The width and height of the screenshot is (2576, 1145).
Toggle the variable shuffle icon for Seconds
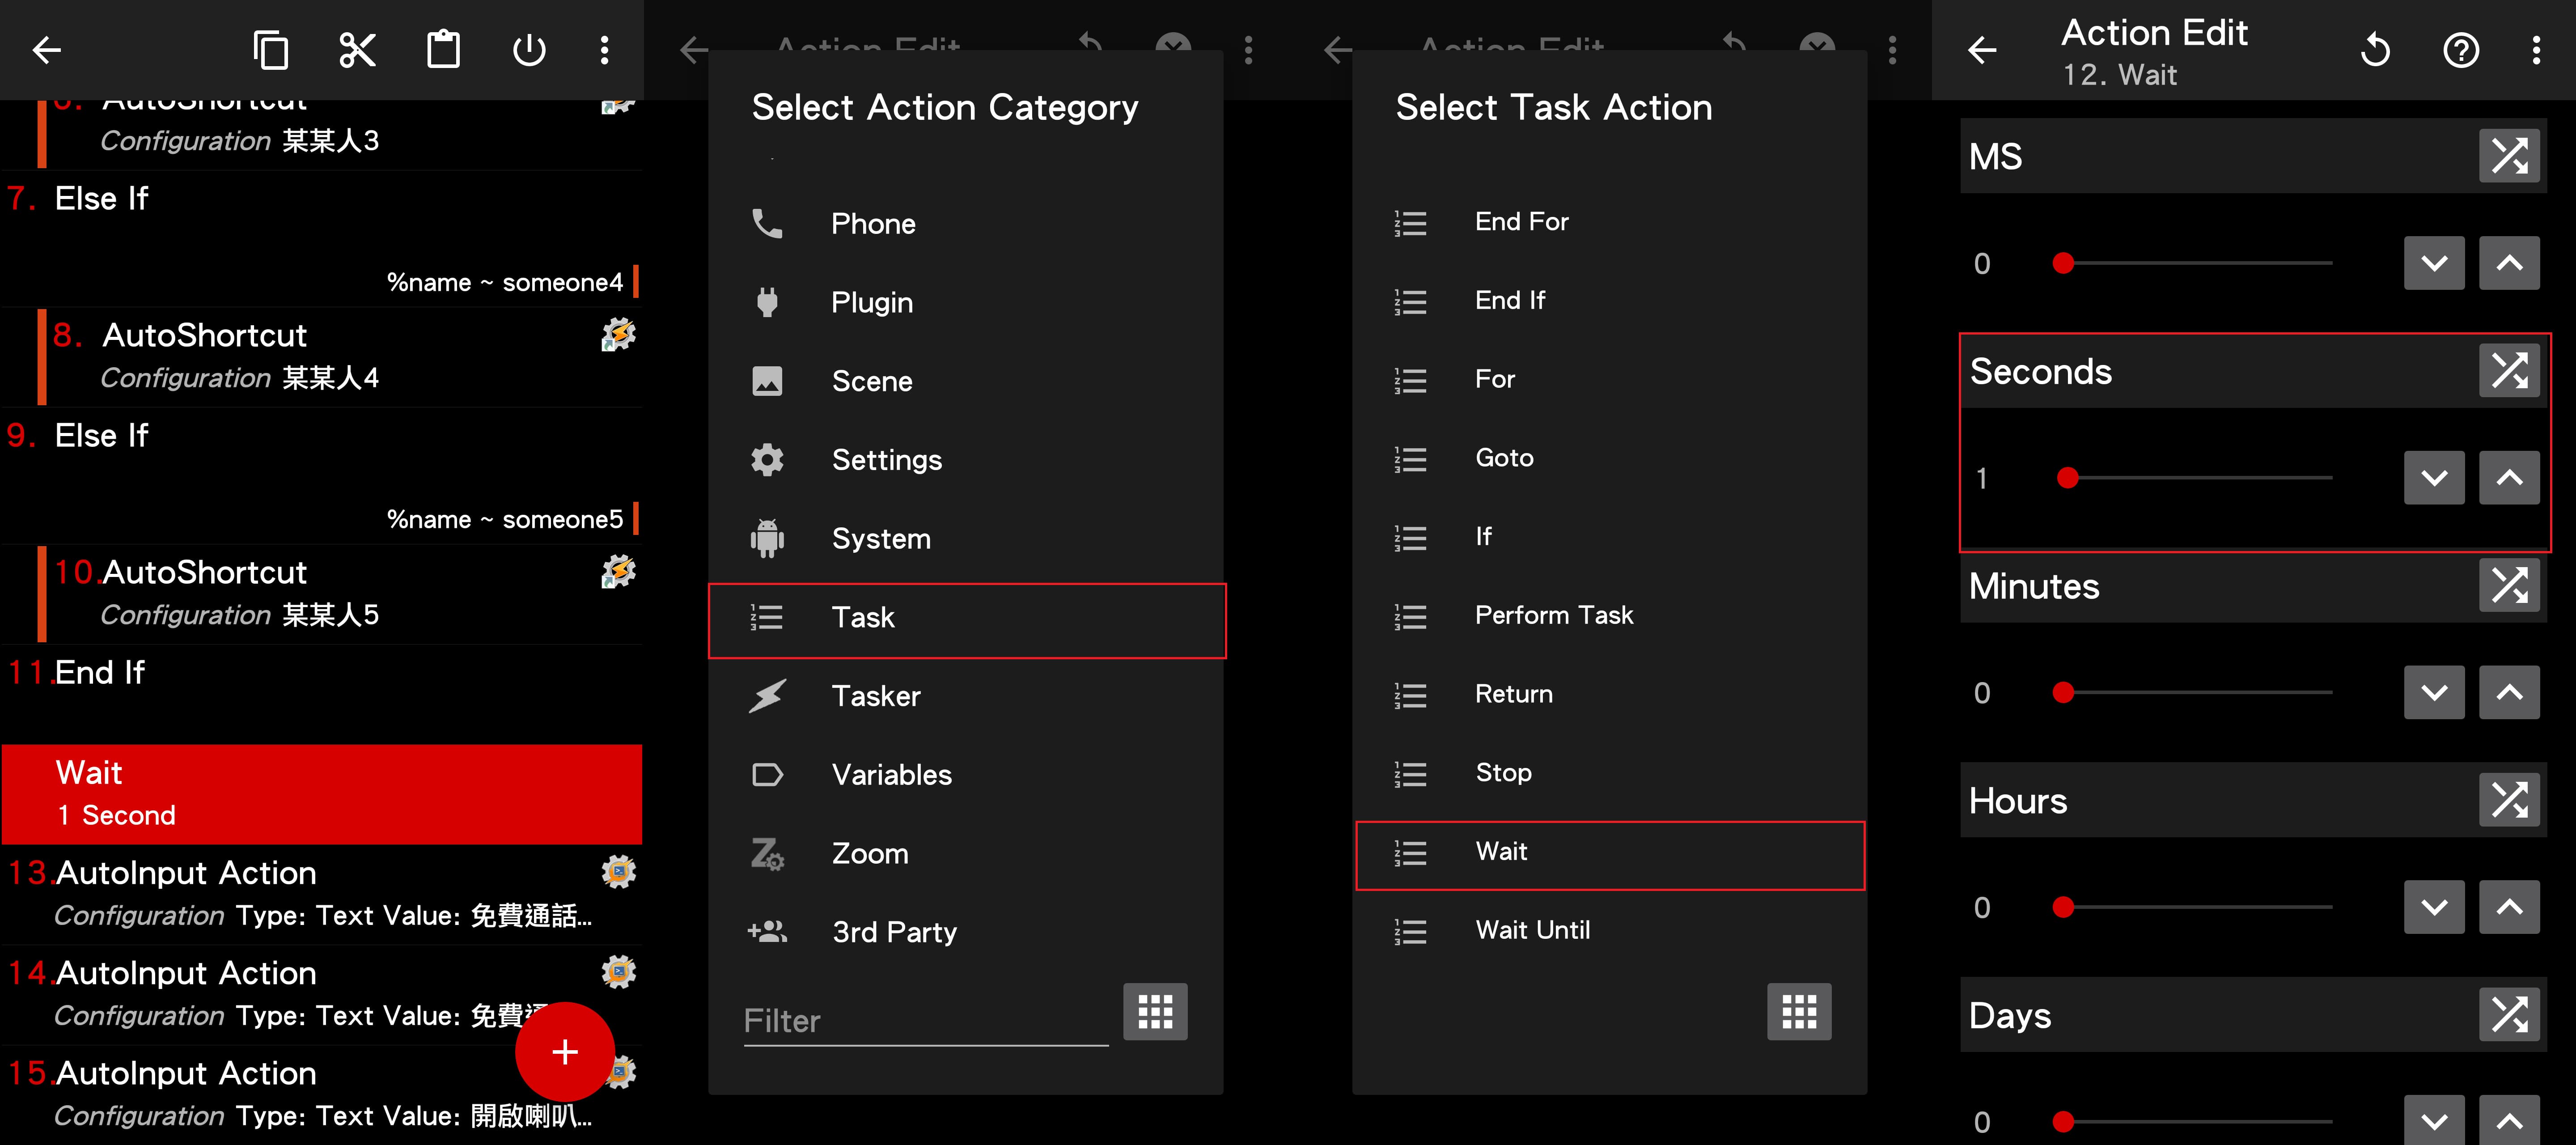[x=2509, y=371]
